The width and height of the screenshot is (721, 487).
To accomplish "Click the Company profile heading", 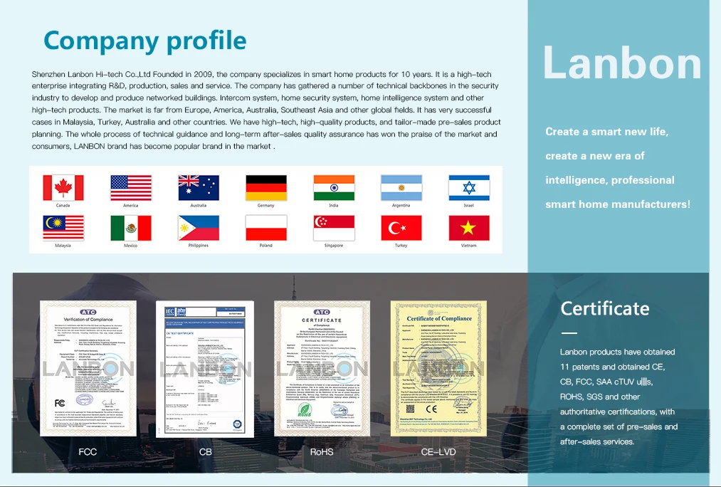I will pos(145,40).
